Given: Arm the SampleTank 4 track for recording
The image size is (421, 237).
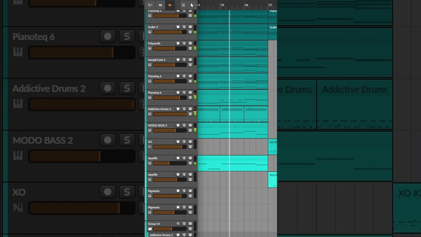Looking at the screenshot, I should [x=178, y=60].
